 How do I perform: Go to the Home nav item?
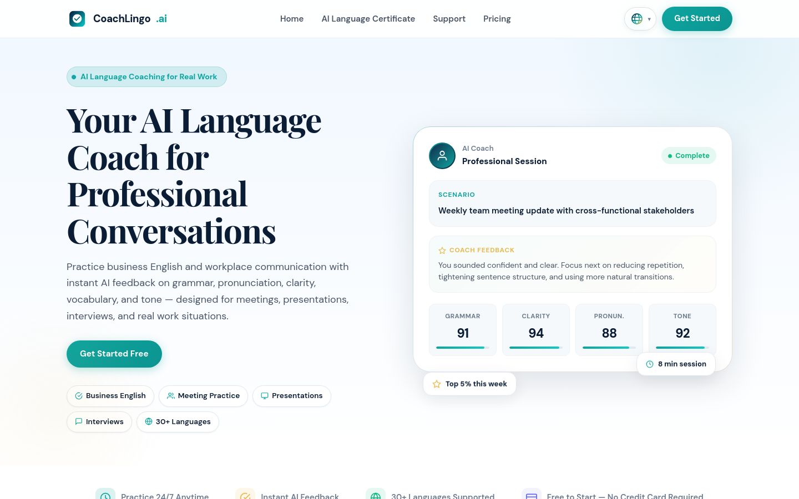[292, 19]
